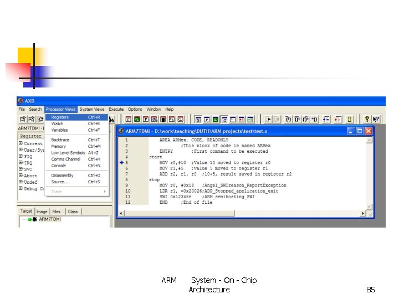Viewport: 399px width, 299px height.
Task: Click the yellow hourglass toolbar icon
Action: pos(349,119)
